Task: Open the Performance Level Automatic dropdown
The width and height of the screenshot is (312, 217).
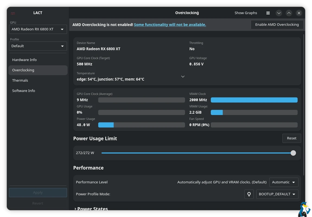Action: [x=284, y=182]
